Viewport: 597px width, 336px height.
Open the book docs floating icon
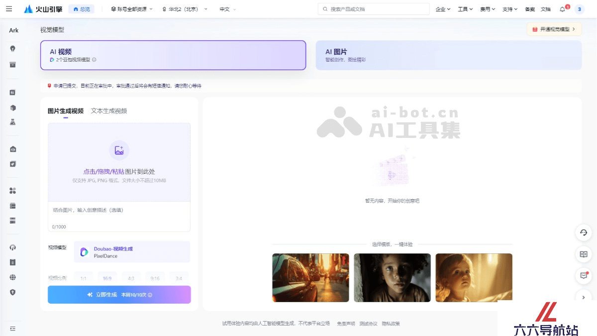coord(584,254)
